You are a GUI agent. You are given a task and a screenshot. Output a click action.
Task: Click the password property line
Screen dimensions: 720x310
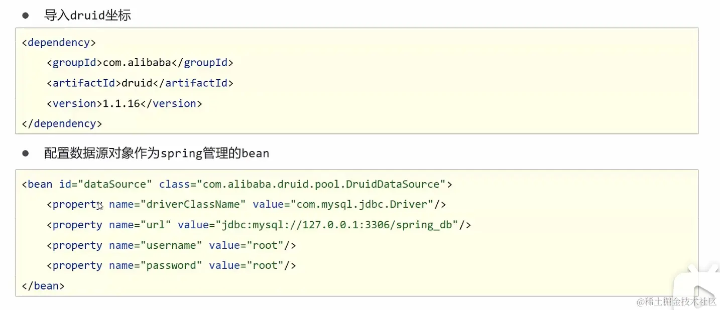pos(171,265)
